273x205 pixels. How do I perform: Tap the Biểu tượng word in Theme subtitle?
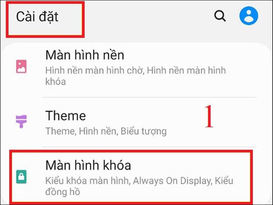pos(144,131)
